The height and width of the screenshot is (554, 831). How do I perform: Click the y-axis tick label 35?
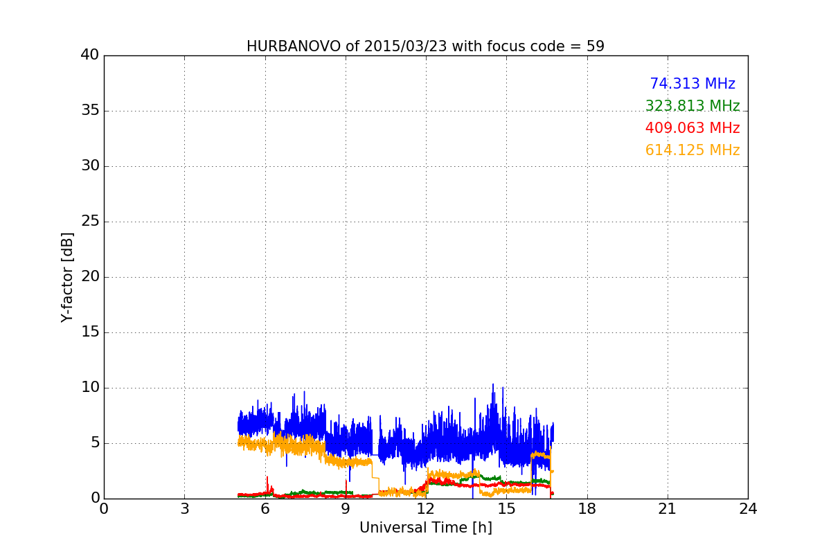90,111
